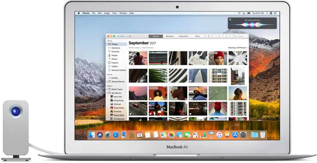Open Safari from the Dock

pyautogui.click(x=116, y=134)
